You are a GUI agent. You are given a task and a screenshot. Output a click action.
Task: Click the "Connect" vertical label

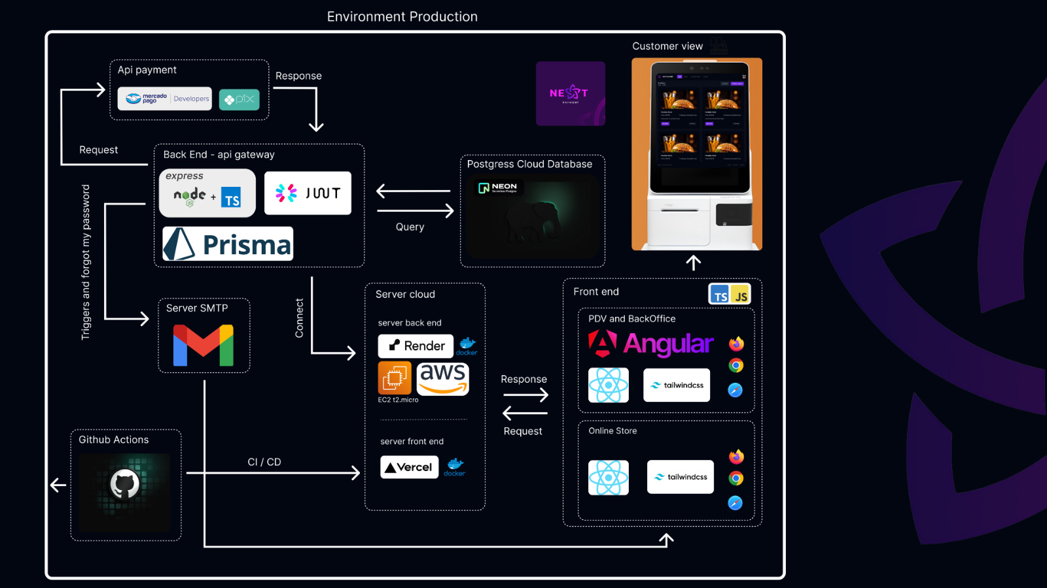[x=300, y=318]
